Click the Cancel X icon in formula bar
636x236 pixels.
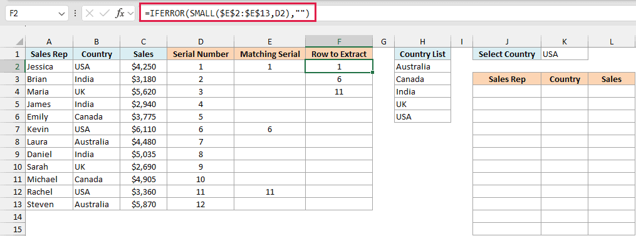click(90, 13)
